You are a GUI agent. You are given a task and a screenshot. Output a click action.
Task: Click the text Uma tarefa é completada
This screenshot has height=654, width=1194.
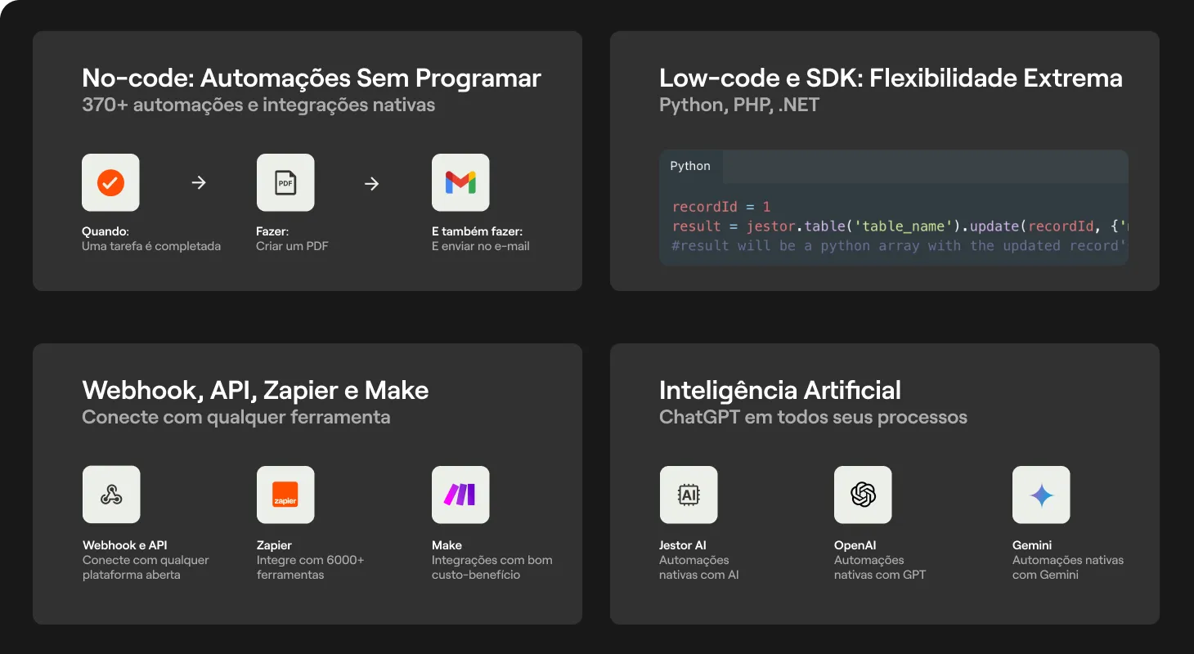coord(151,246)
